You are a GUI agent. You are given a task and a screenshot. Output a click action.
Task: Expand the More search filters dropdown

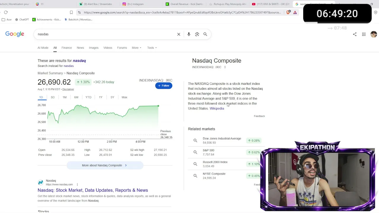[136, 48]
